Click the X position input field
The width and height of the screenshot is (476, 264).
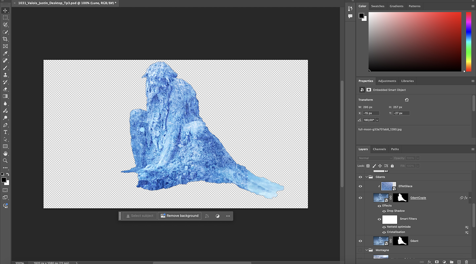point(371,113)
